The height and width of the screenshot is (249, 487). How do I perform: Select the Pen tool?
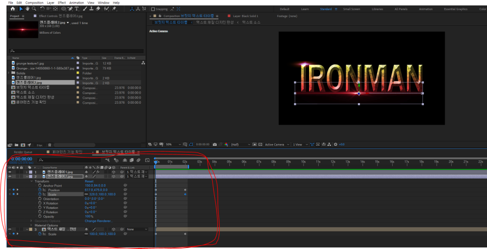click(70, 9)
